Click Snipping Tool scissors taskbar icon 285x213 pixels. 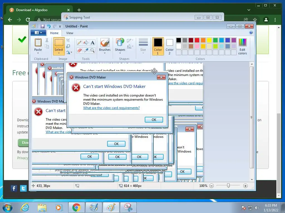click(x=128, y=207)
